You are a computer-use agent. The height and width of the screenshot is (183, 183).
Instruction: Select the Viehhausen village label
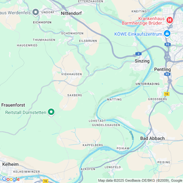click(x=72, y=74)
